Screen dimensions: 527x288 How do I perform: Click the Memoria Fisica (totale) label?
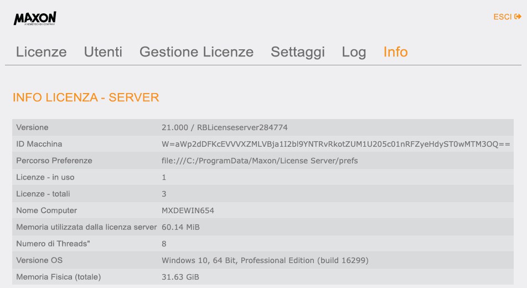[59, 277]
